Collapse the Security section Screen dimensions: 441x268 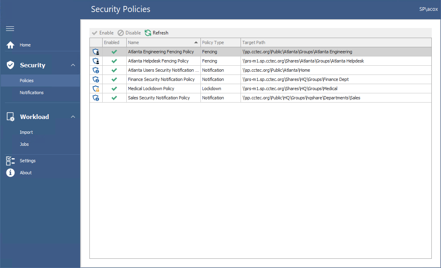tap(73, 64)
